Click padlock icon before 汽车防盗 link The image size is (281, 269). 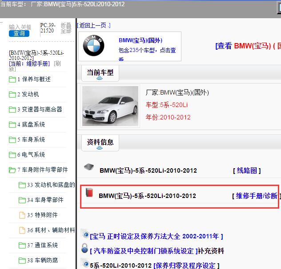click(x=84, y=248)
